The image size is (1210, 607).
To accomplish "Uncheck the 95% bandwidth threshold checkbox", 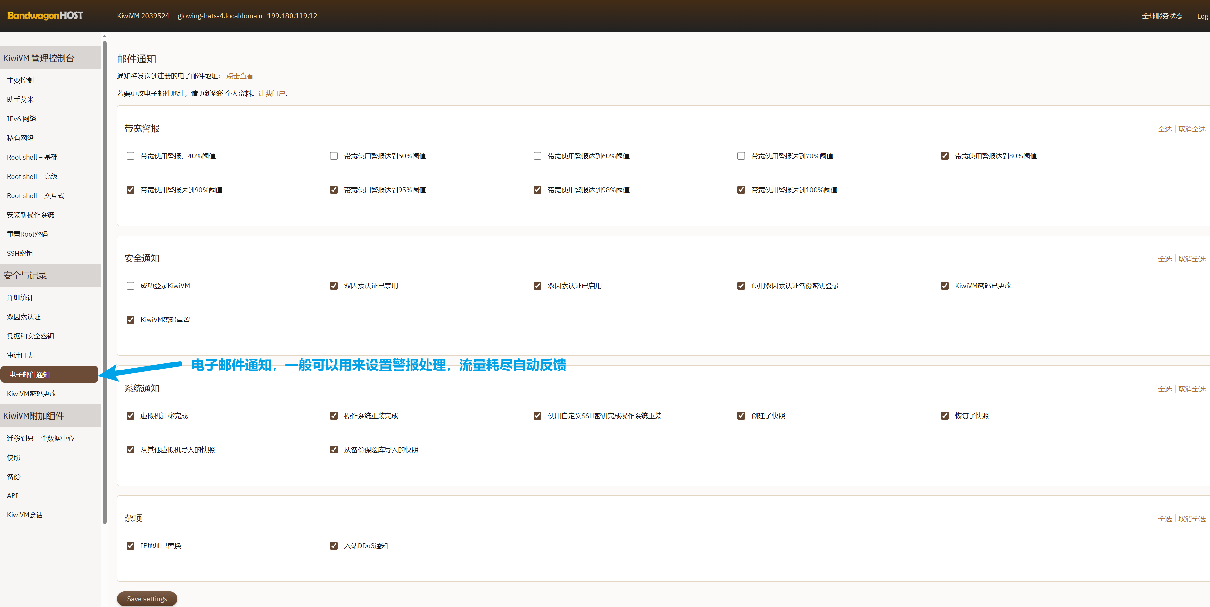I will point(334,190).
